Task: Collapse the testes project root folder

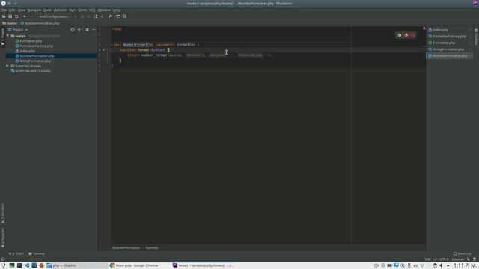Action: tap(7, 36)
